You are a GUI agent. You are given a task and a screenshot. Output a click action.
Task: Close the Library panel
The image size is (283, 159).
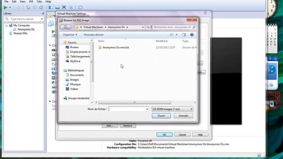(43, 14)
